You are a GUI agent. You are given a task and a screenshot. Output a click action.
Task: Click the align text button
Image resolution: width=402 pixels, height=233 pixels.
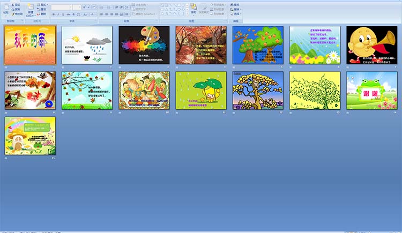[x=139, y=9]
